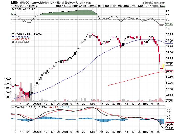Click the 250K volume axis label
This screenshot has height=134, width=177.
pyautogui.click(x=7, y=79)
